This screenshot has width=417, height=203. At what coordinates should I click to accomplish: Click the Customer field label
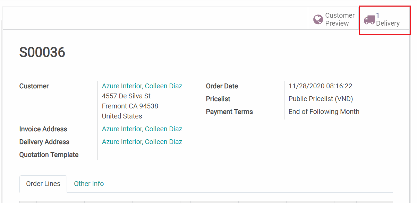[34, 86]
